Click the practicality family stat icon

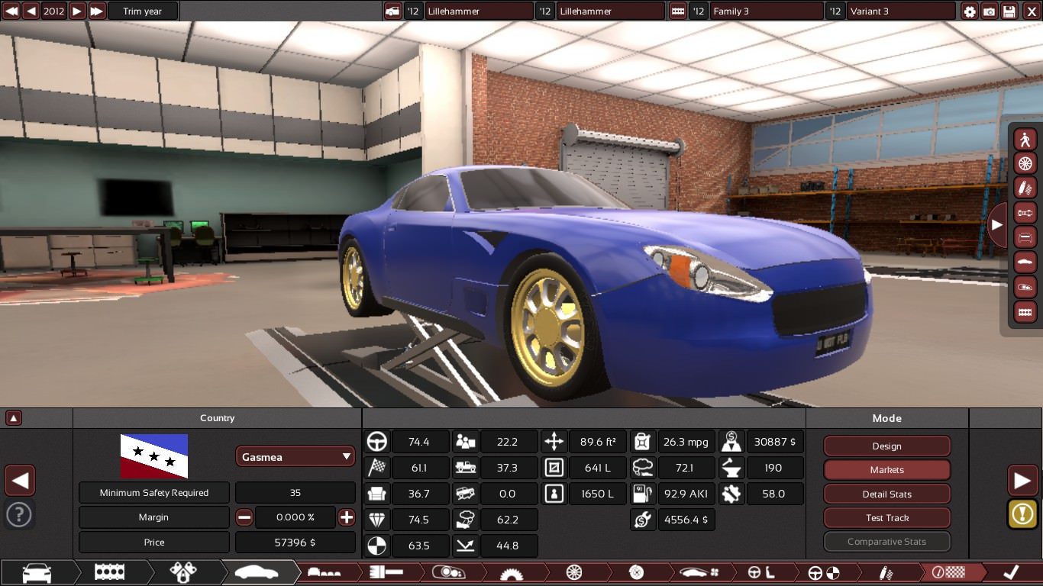tap(466, 442)
